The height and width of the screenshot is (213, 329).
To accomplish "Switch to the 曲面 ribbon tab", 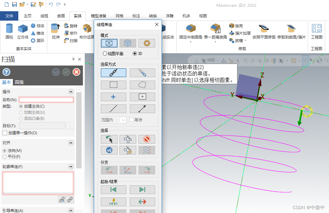I will click(61, 16).
